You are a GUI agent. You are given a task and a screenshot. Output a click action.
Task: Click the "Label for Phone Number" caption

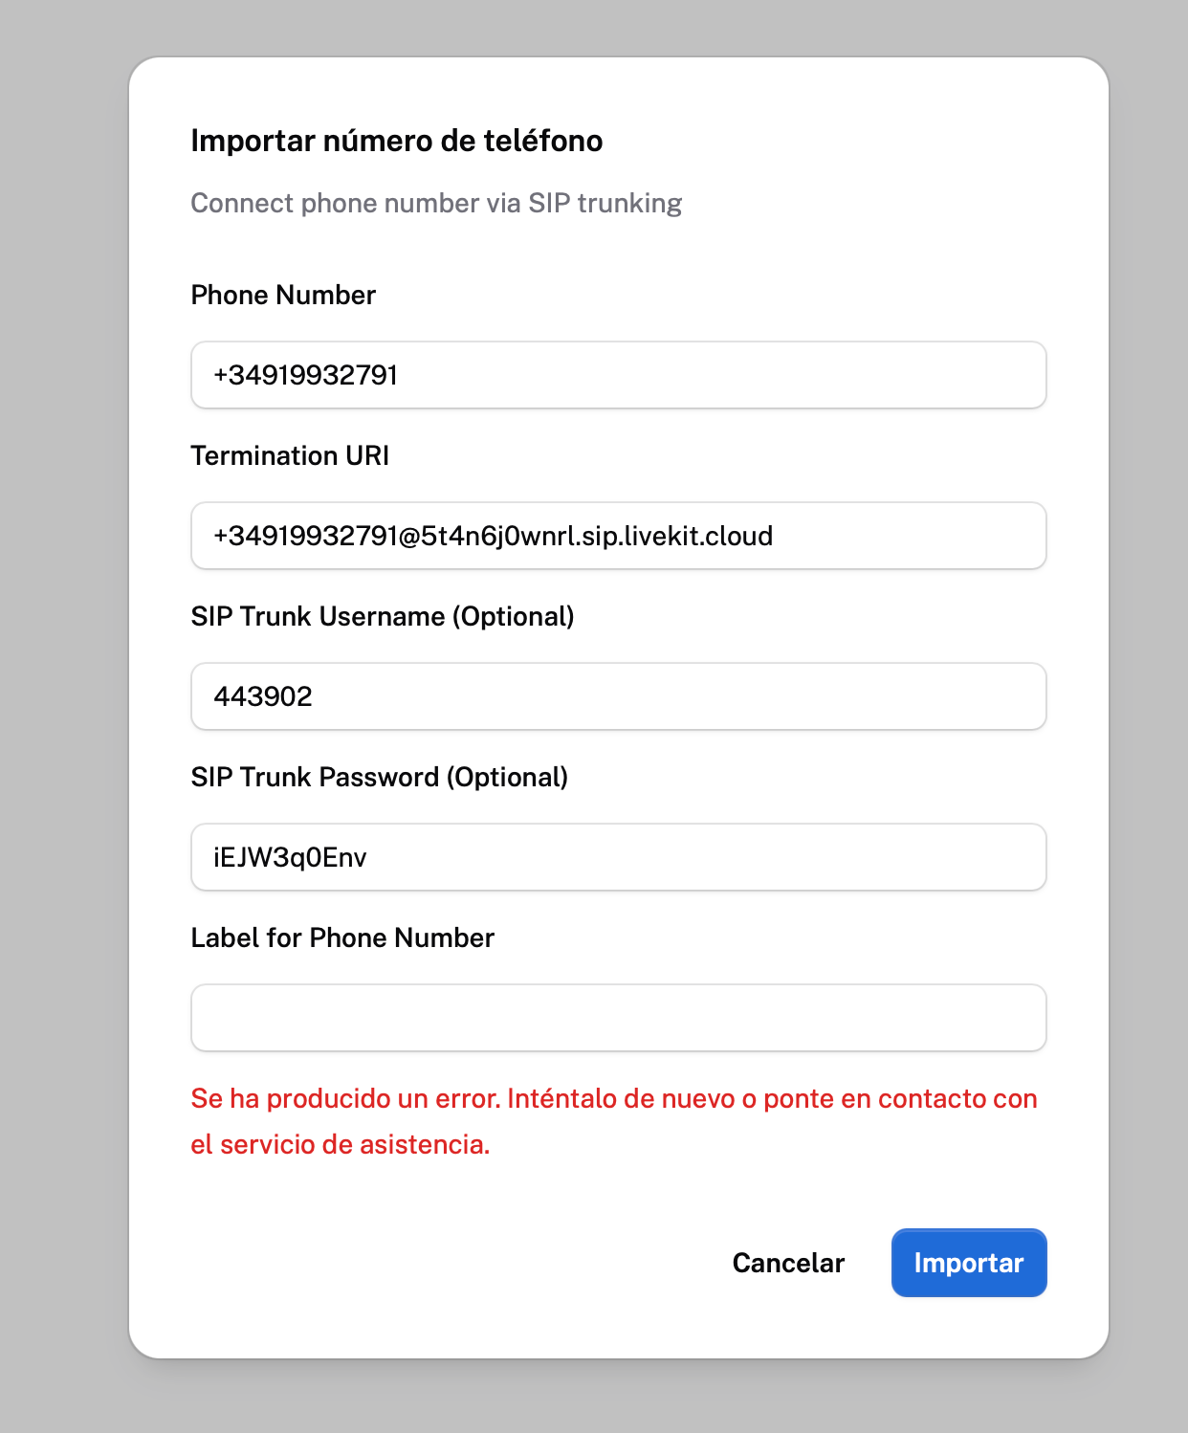point(342,937)
